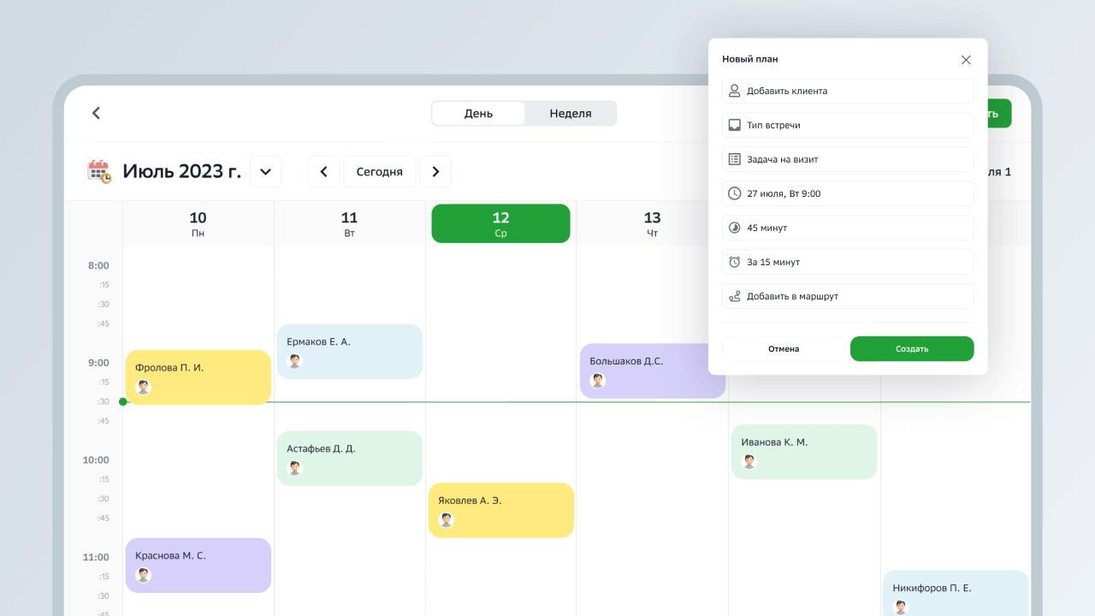Click the route icon in Добавить в маршрут
1095x616 pixels.
pos(734,296)
